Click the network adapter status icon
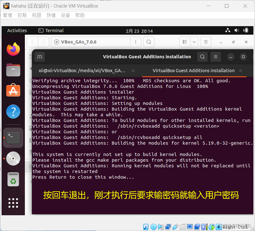 tap(167, 226)
